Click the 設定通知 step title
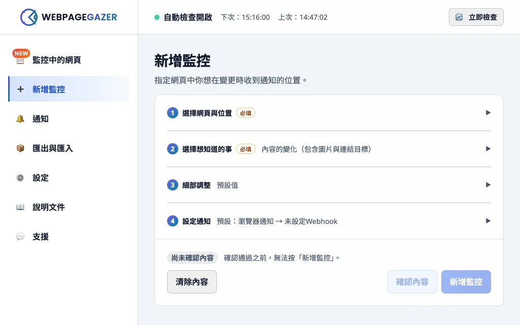 click(x=197, y=221)
